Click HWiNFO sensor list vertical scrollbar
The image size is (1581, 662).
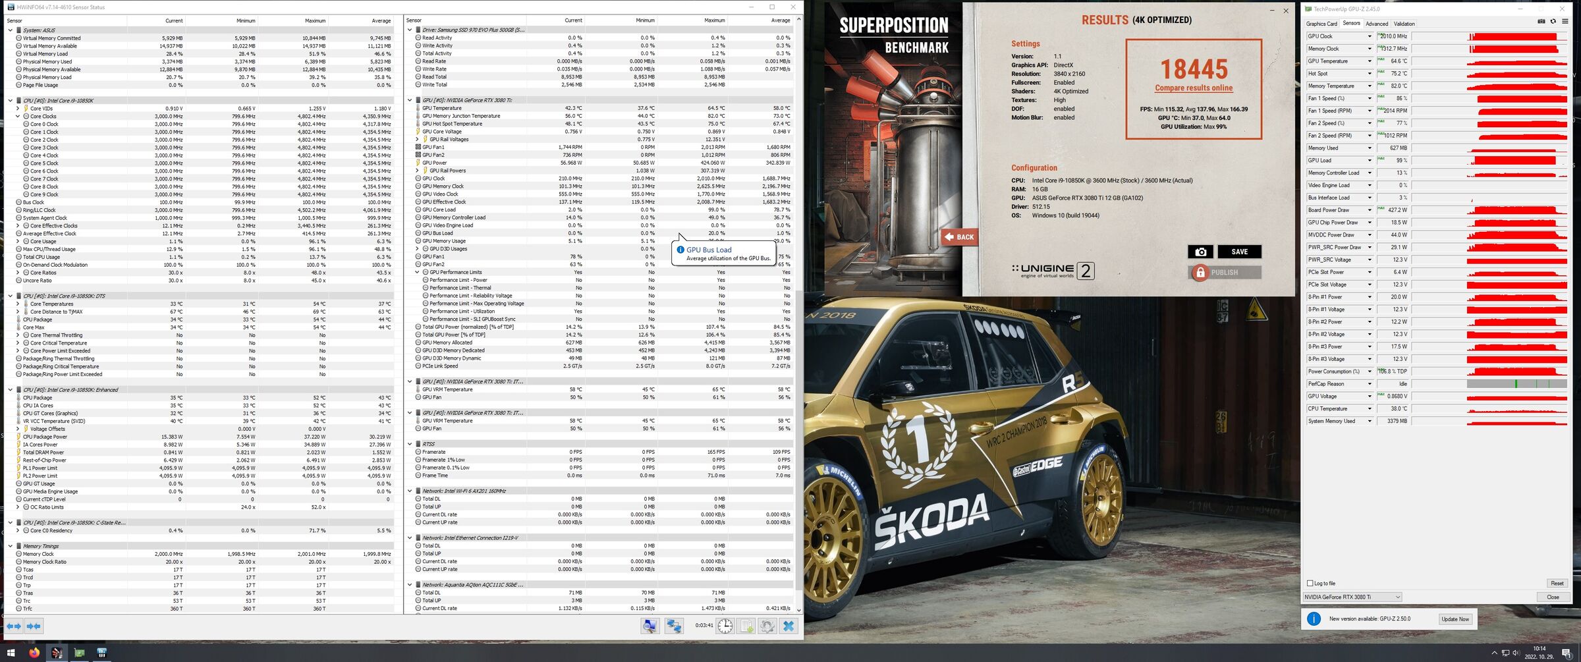click(x=799, y=315)
